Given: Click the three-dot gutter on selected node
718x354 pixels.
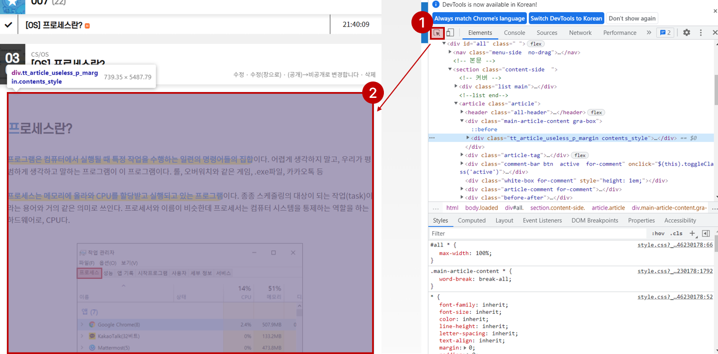Looking at the screenshot, I should [432, 138].
